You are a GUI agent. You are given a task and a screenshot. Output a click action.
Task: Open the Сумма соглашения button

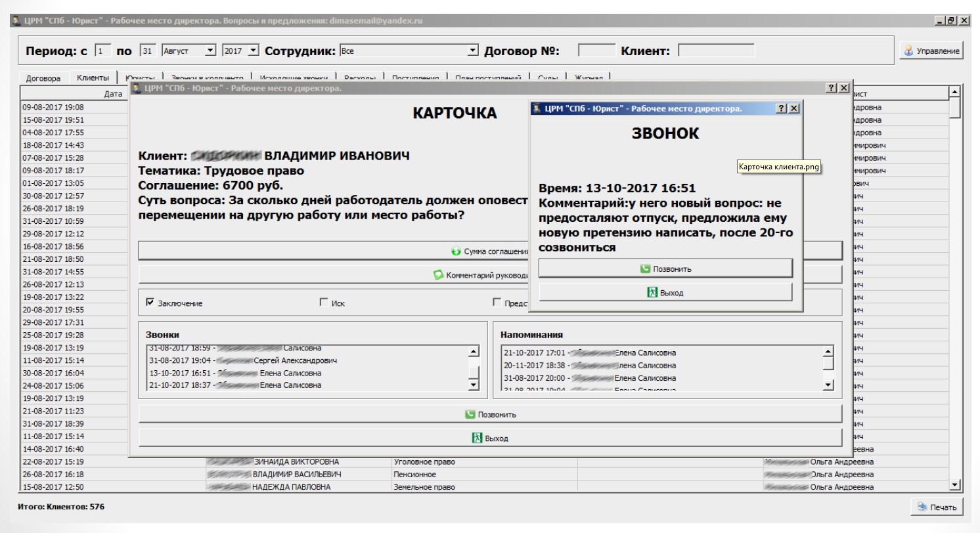click(490, 251)
